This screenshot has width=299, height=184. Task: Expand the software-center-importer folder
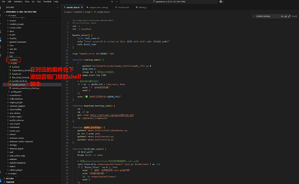(21, 142)
